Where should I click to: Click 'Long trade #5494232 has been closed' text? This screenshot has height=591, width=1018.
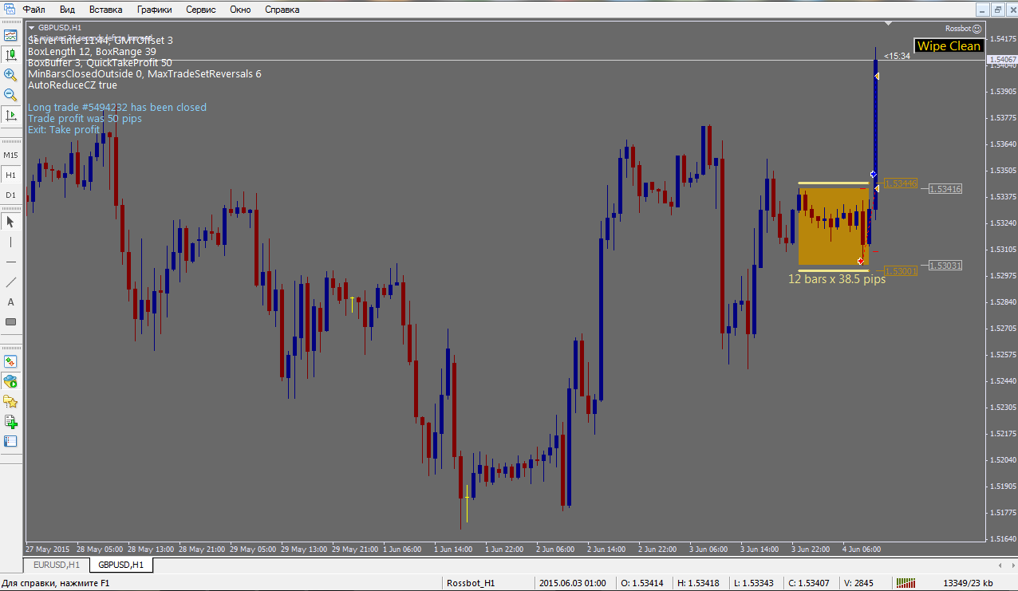click(117, 108)
